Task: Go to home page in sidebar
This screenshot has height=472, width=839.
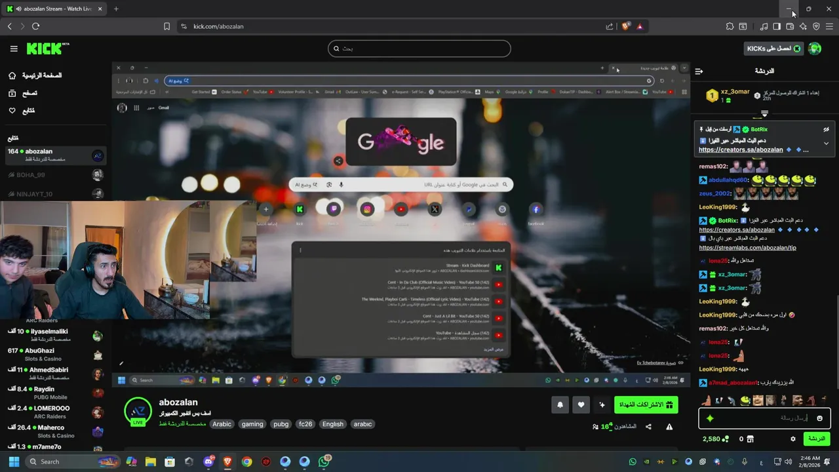Action: 35,75
